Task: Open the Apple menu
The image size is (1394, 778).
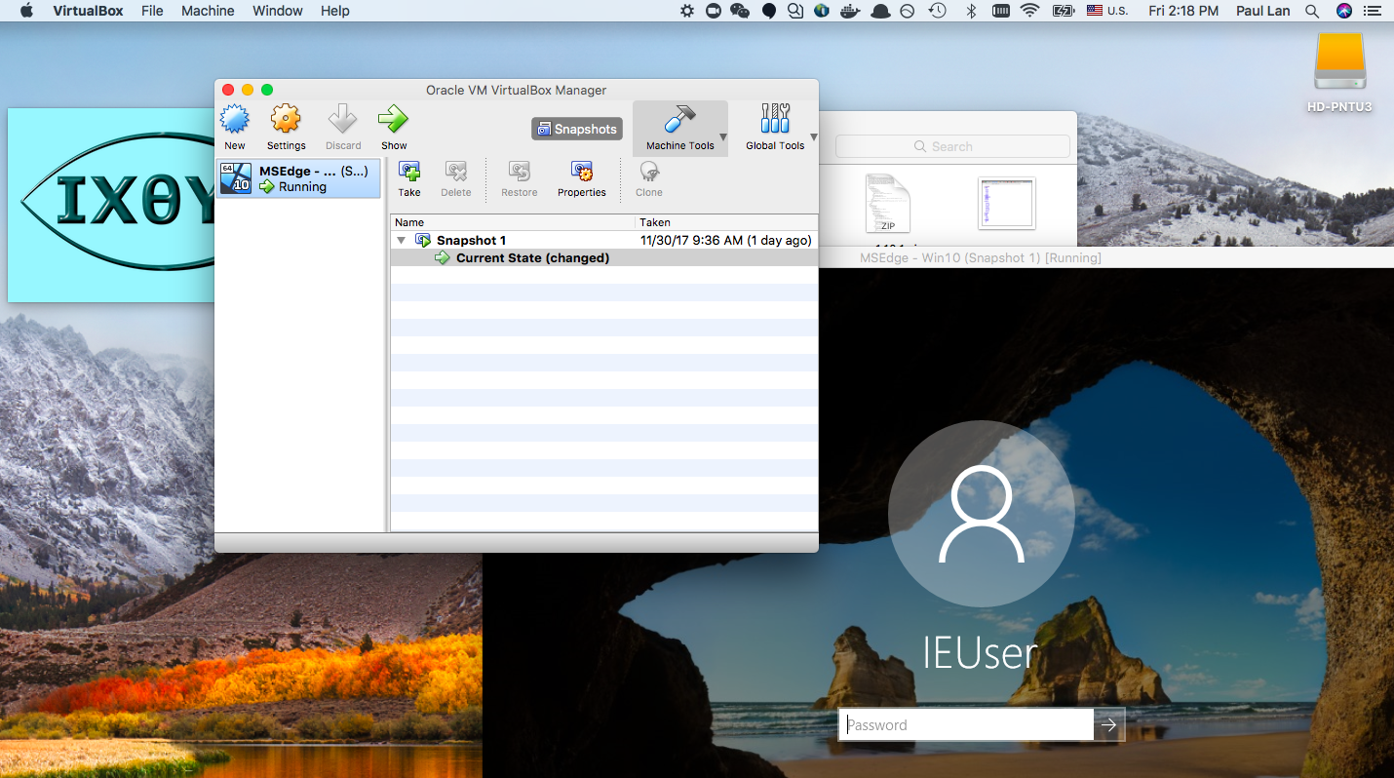Action: [26, 11]
